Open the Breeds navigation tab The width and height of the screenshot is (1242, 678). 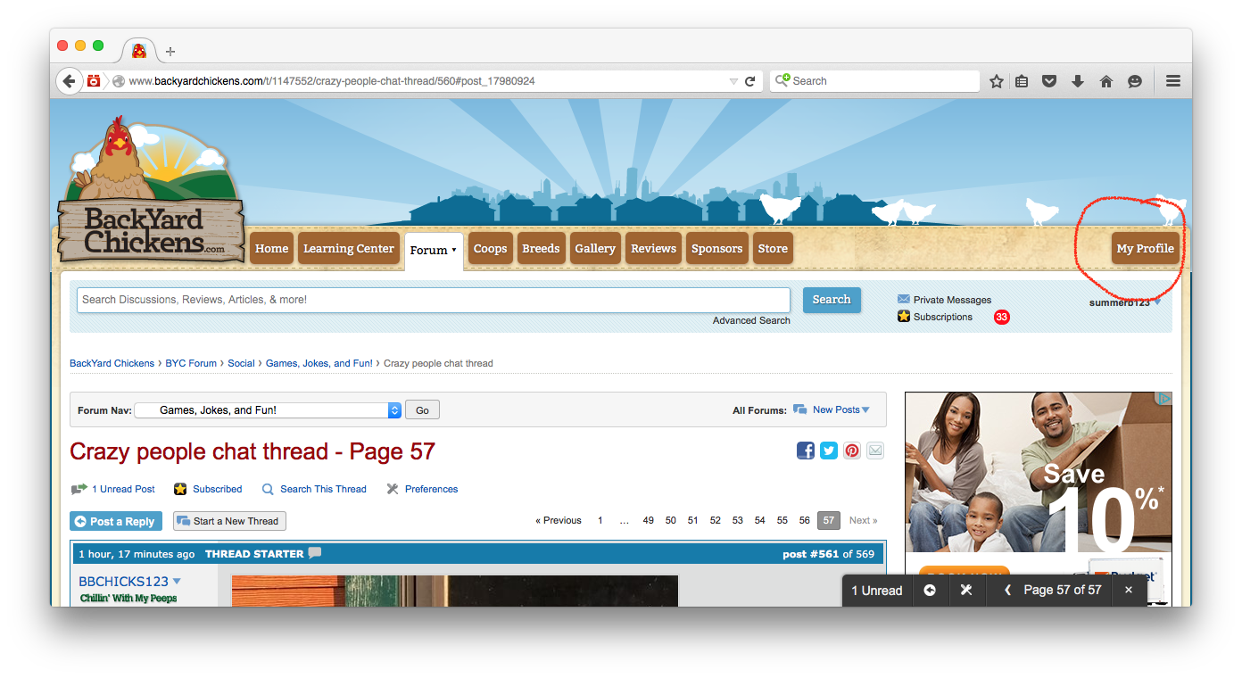(541, 249)
